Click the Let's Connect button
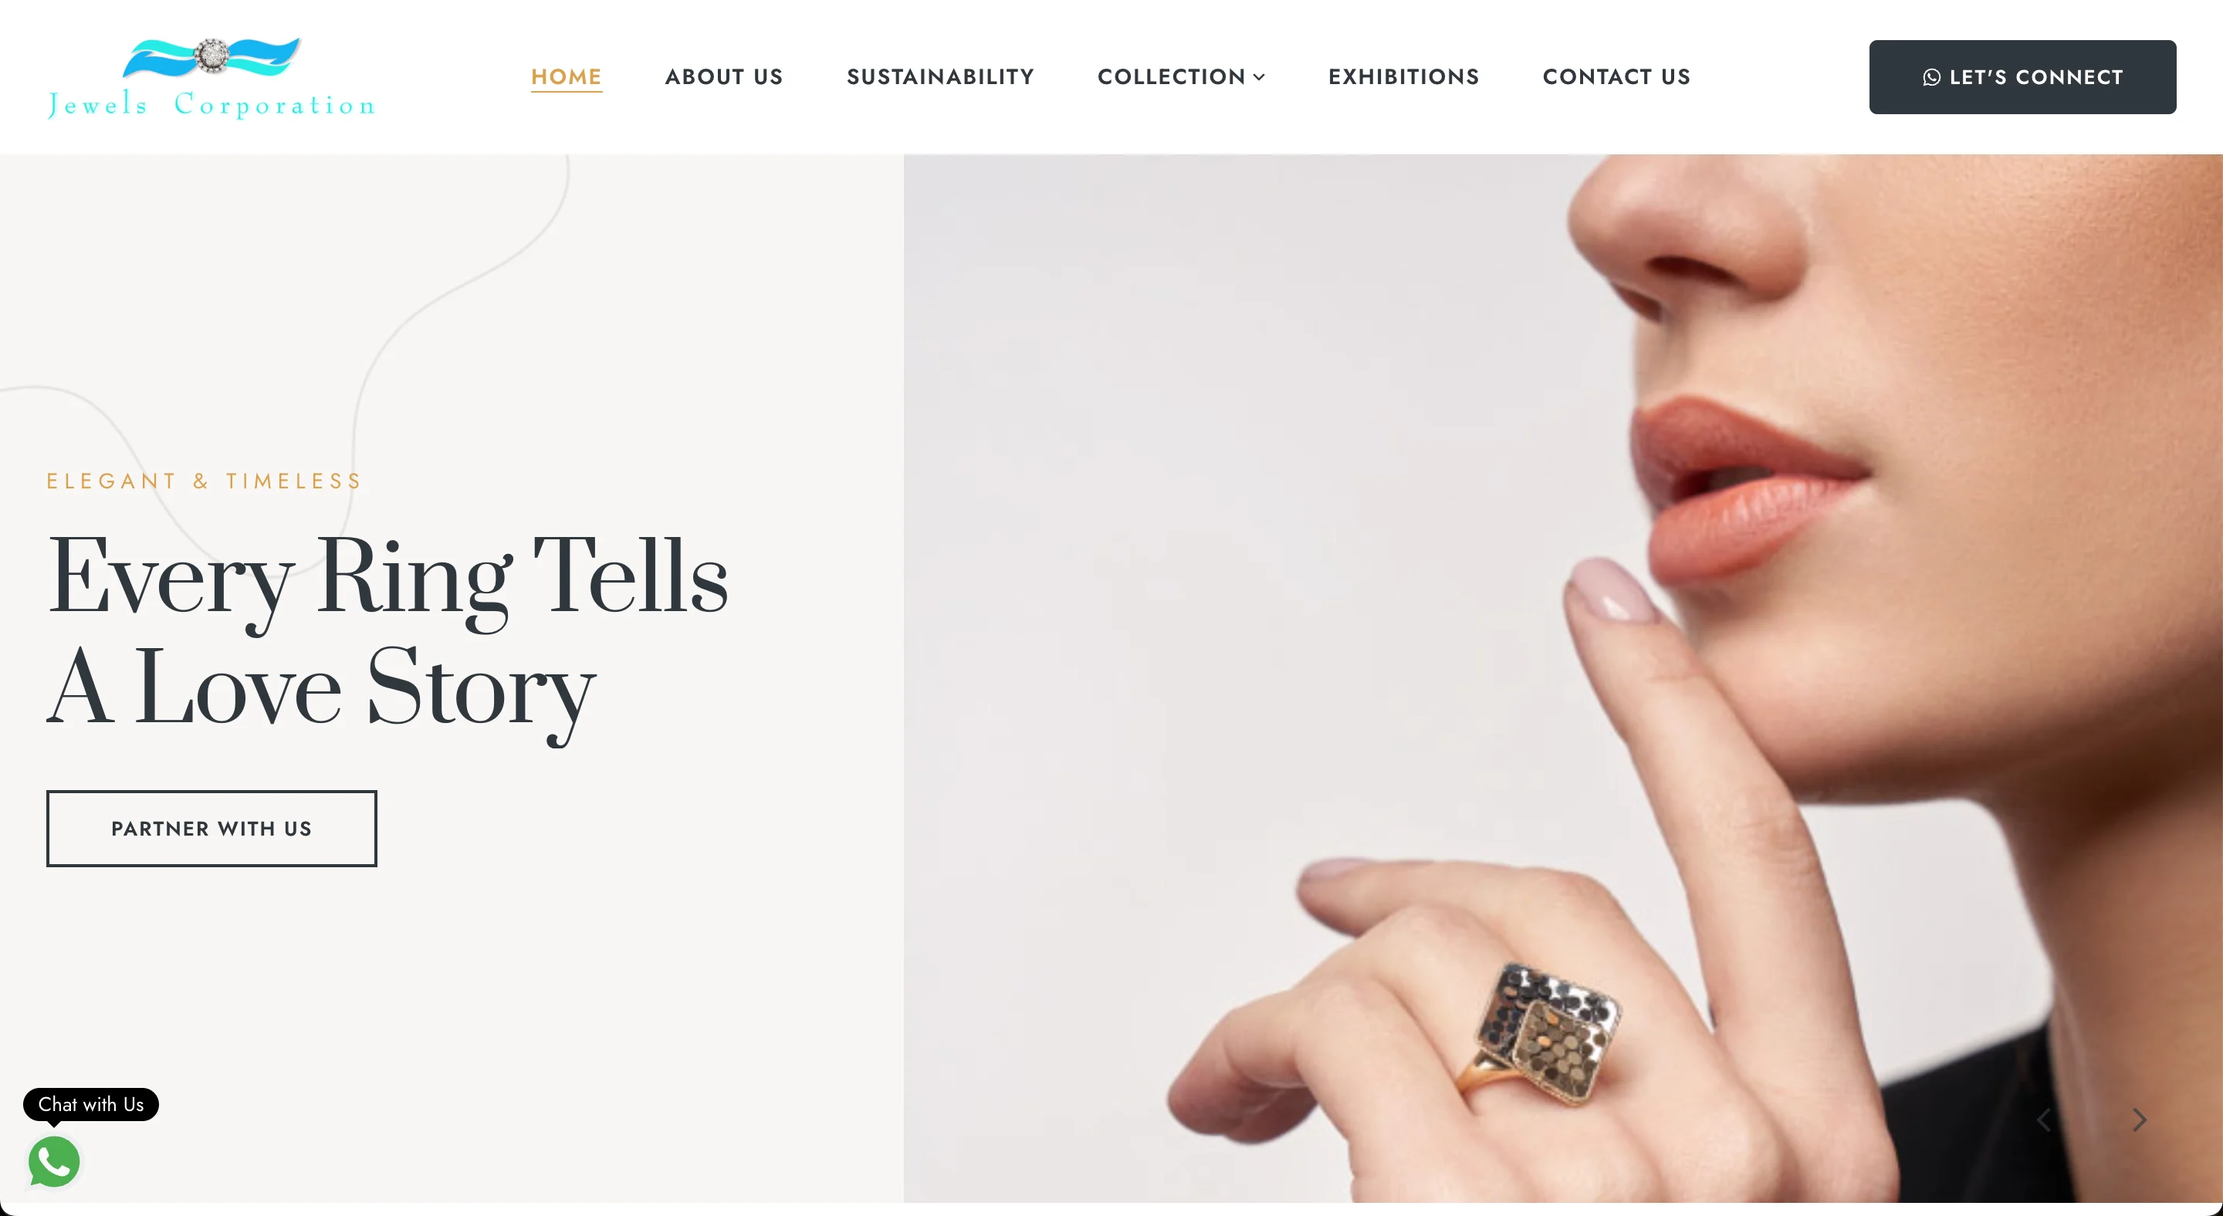The width and height of the screenshot is (2223, 1216). pos(2022,76)
